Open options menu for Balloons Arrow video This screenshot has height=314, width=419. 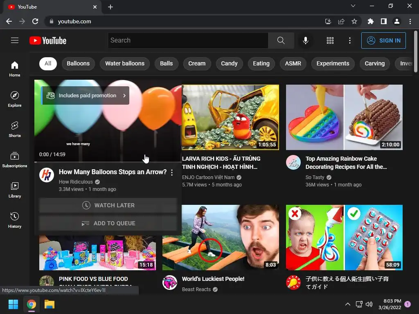(172, 173)
